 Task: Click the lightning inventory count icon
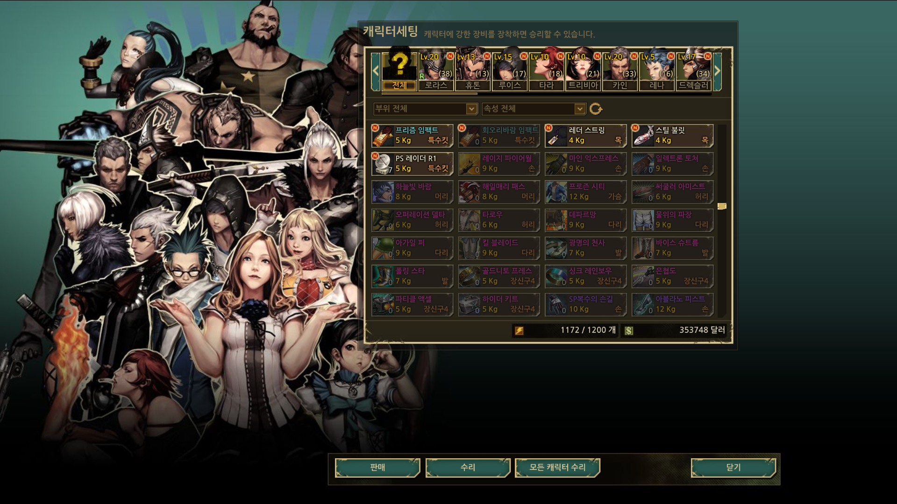[x=519, y=330]
